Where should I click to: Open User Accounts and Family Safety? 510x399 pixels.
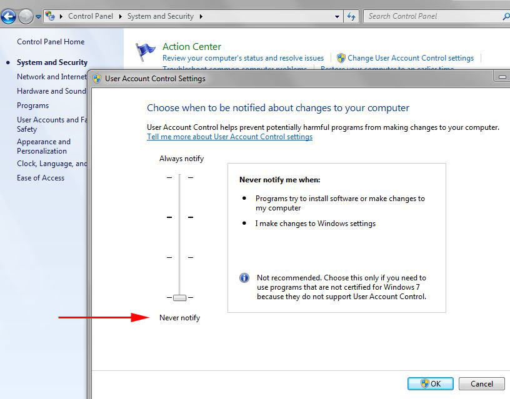[x=52, y=124]
